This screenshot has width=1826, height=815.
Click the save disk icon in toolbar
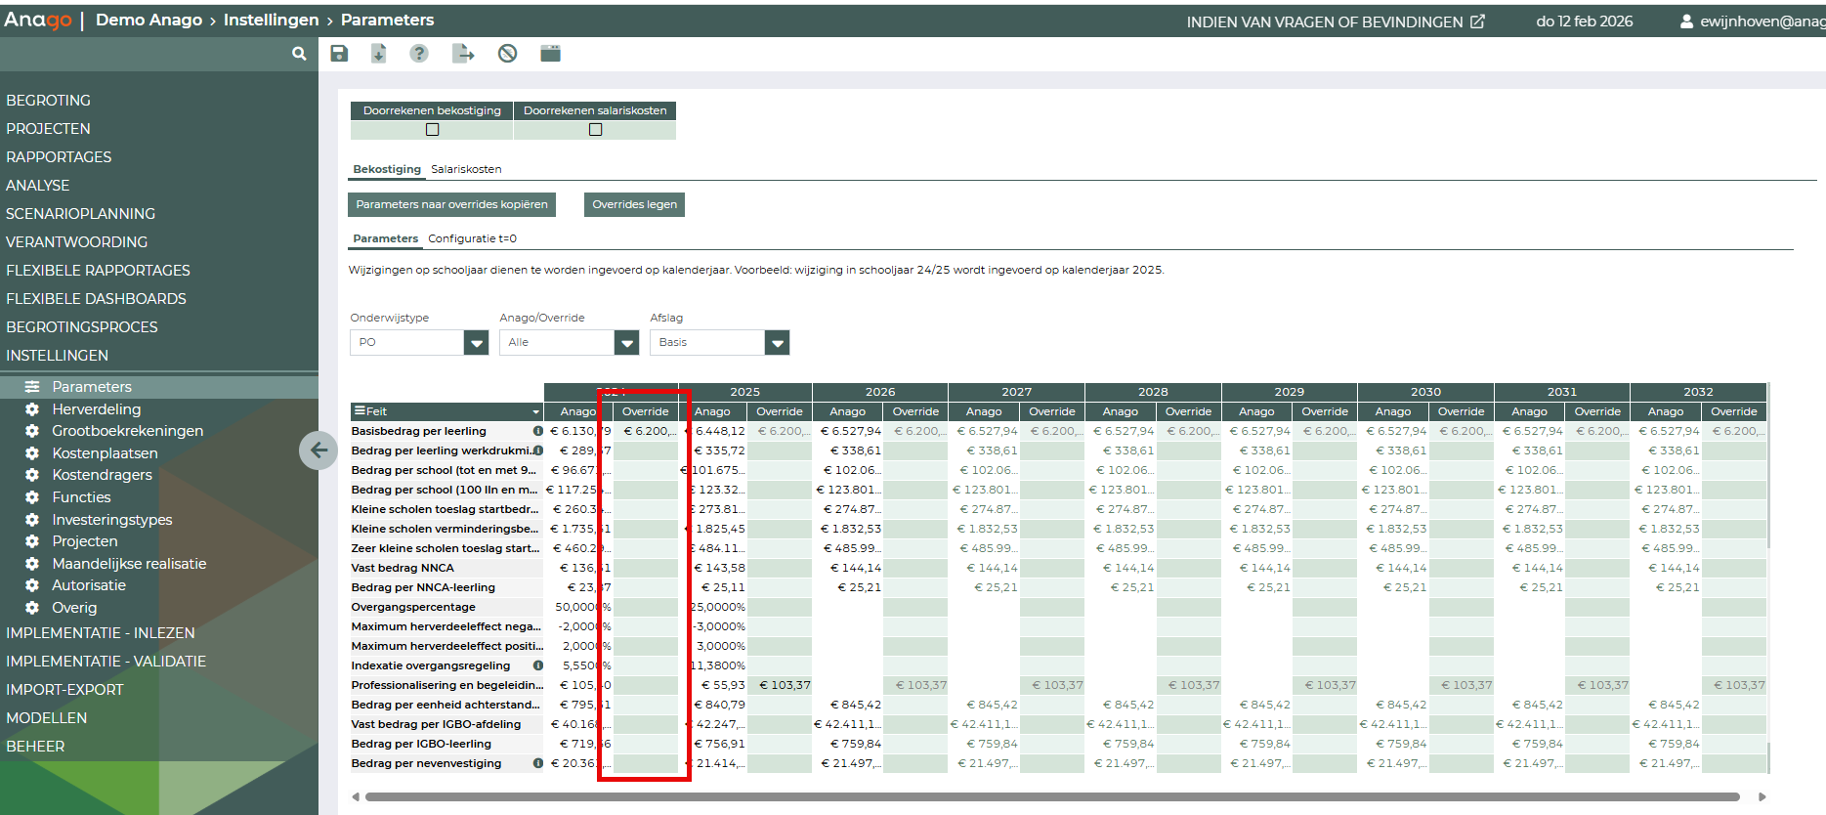[x=339, y=54]
